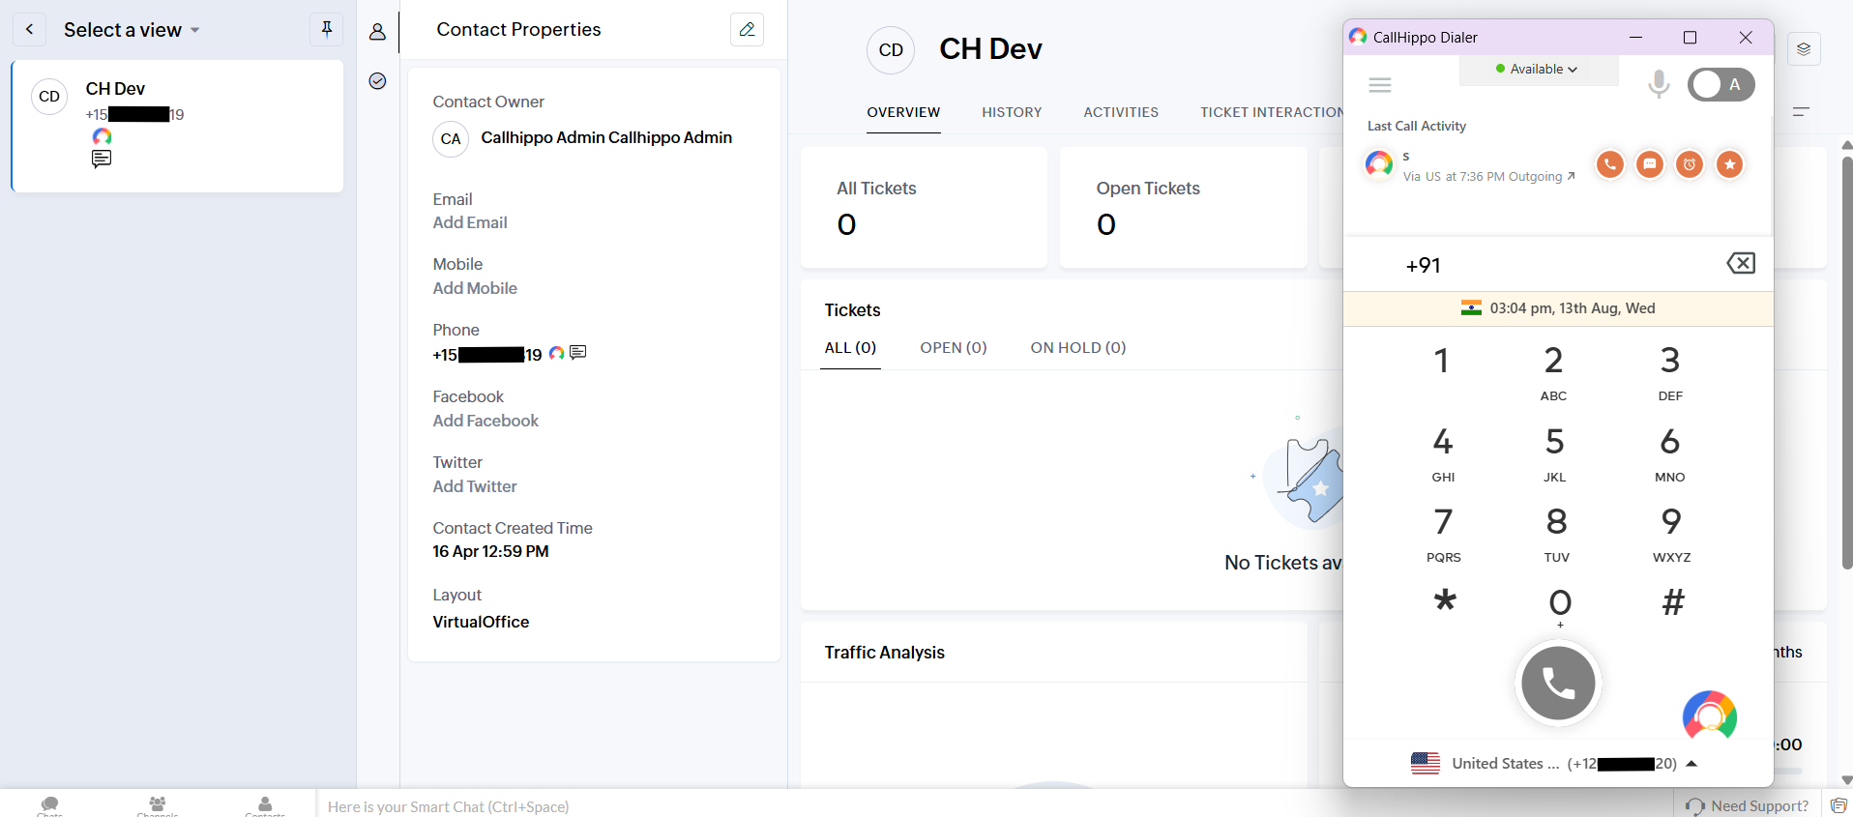The image size is (1853, 817).
Task: Pin the contact list panel
Action: 327,29
